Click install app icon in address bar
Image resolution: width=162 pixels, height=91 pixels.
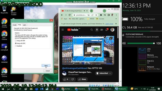pos(89,15)
